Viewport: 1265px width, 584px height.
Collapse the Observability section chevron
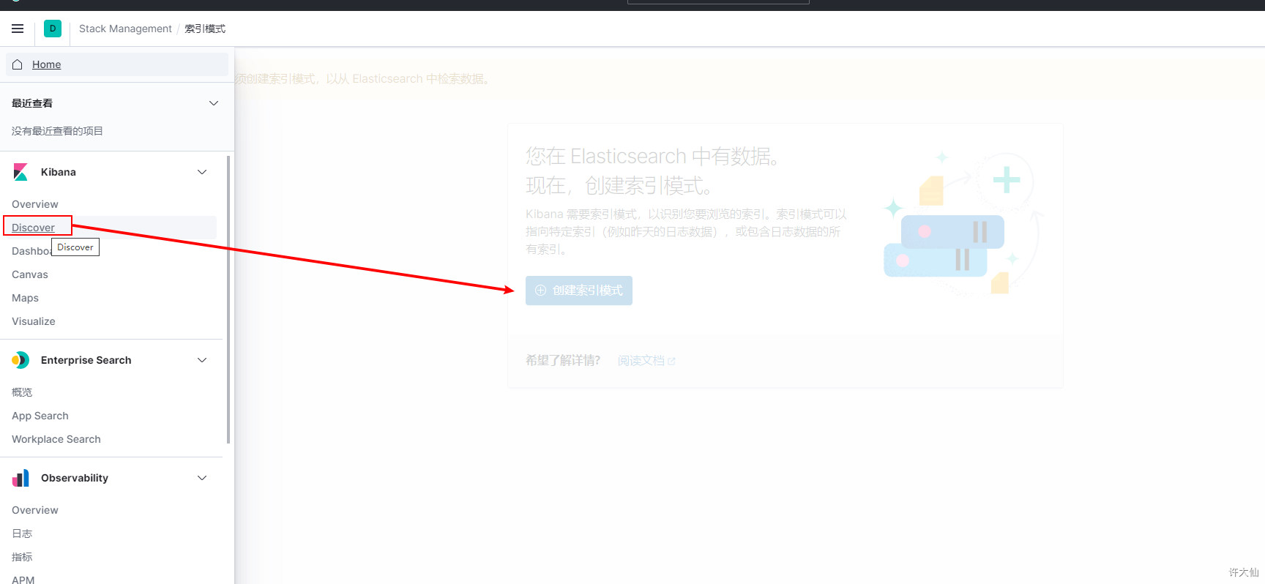202,478
